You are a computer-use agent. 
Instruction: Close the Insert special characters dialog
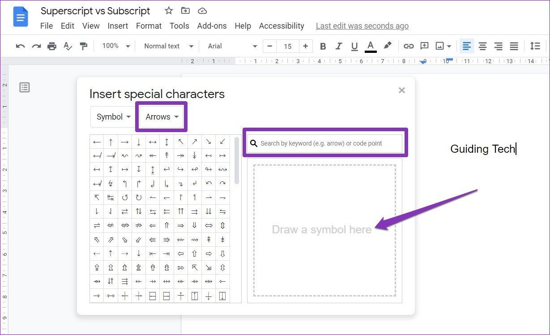tap(402, 90)
